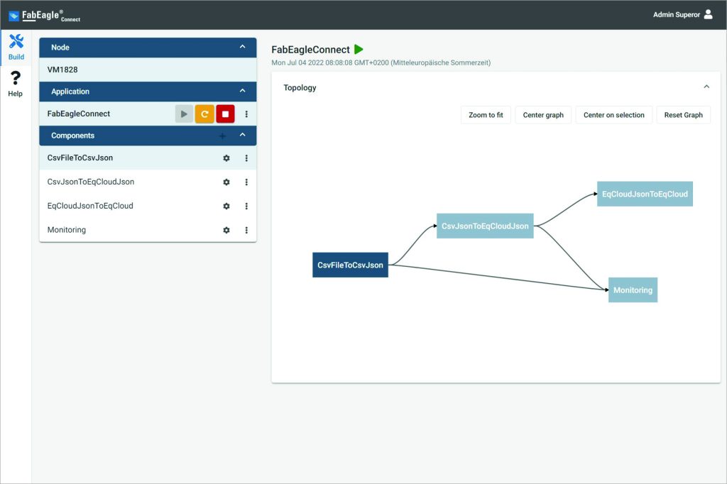The image size is (727, 484).
Task: Click the FabEagle Connect logo
Action: [44, 14]
